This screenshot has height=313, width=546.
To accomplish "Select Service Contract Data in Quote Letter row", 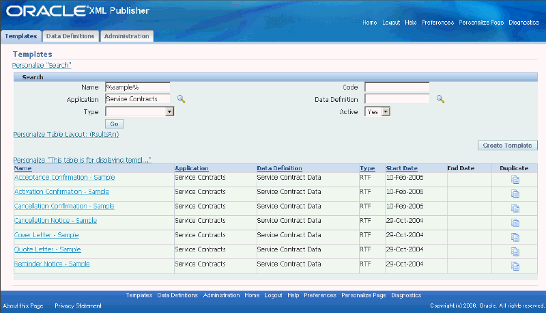I will (x=289, y=249).
